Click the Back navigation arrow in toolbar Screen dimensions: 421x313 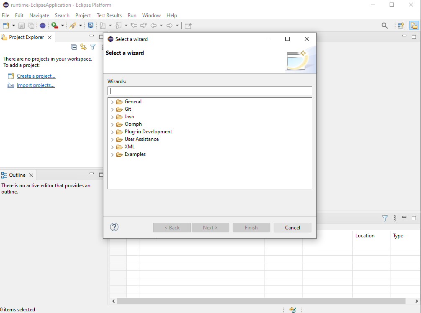coord(154,25)
